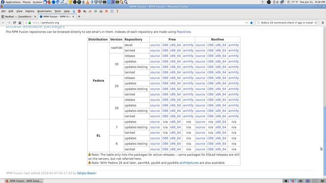Open Nonfree armhfp link for Fedora 30 updates-testing
Image resolution: width=326 pixels, height=183 pixels.
(x=233, y=67)
